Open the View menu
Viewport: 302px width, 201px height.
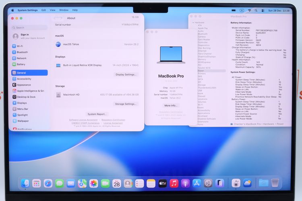click(x=53, y=10)
